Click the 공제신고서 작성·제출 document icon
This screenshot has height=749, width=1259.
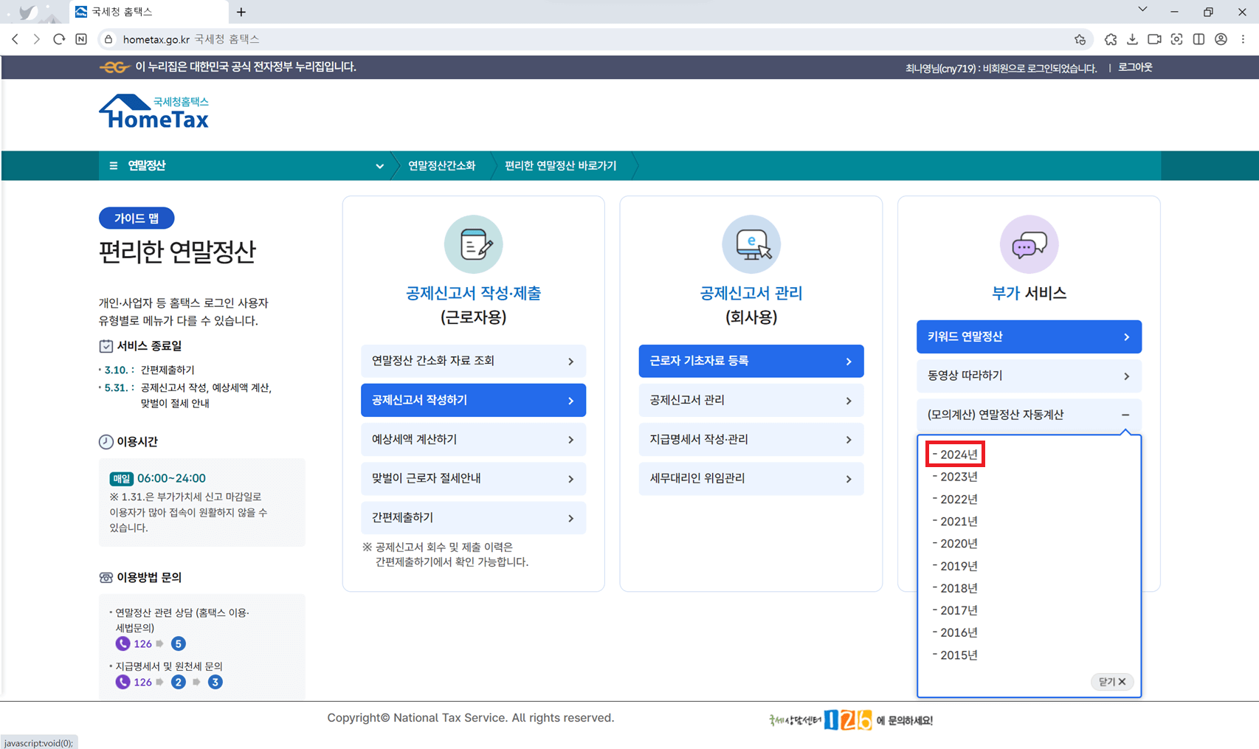tap(473, 244)
